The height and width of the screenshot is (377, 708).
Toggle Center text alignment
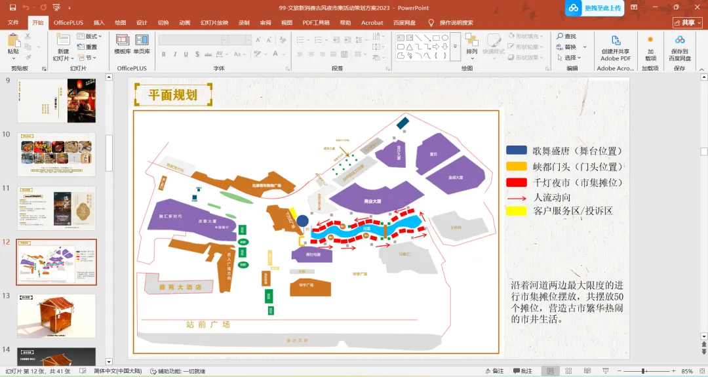tap(311, 54)
